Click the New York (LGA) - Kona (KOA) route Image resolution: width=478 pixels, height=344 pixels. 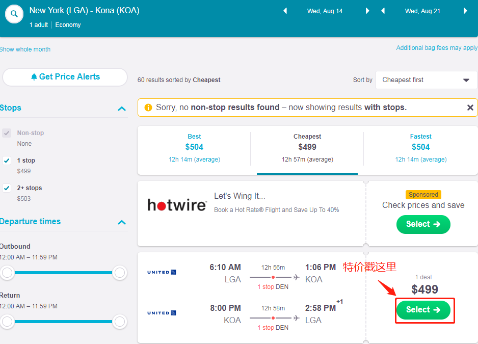tap(85, 10)
